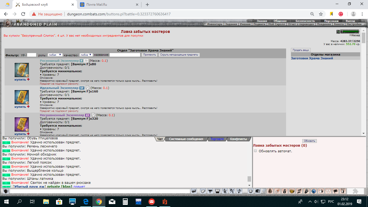Click the Применить filter button

(x=150, y=55)
